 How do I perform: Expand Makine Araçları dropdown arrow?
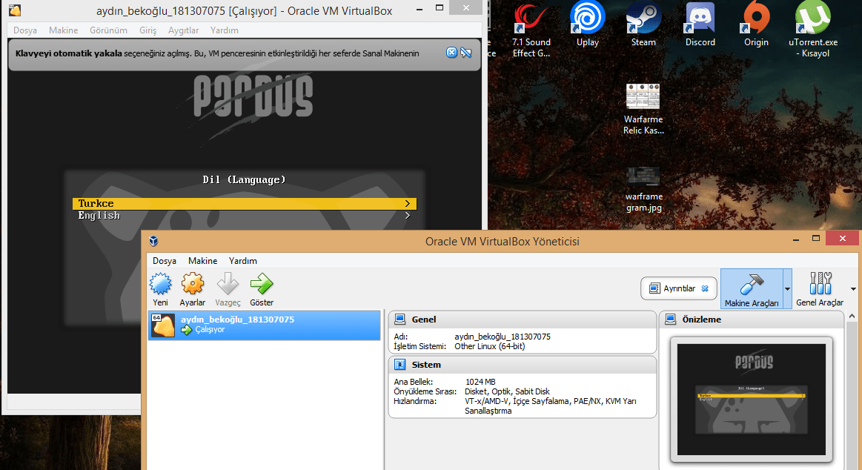[x=787, y=289]
